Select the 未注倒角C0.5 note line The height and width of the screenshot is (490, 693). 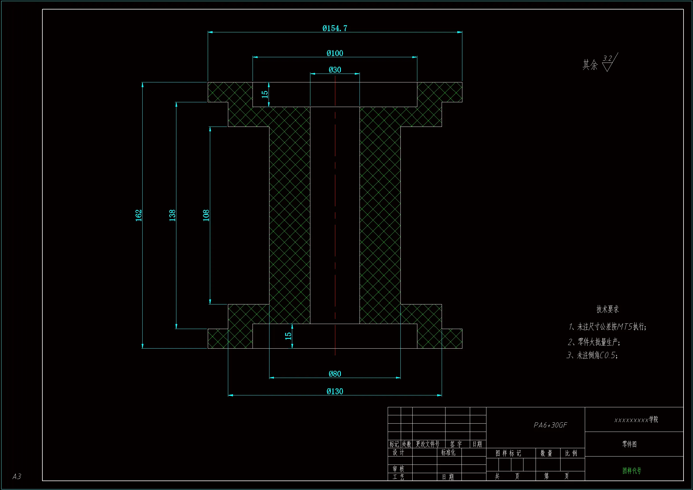[x=592, y=355]
